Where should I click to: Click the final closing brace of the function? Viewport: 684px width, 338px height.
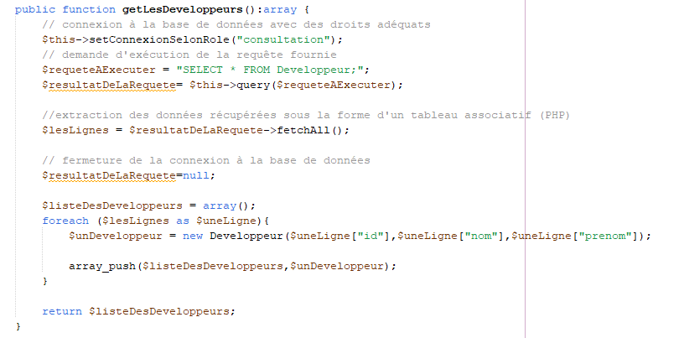(18, 326)
